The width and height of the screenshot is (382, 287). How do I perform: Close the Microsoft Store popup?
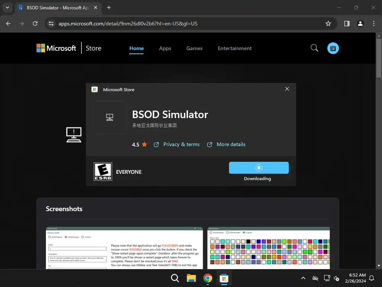(287, 89)
